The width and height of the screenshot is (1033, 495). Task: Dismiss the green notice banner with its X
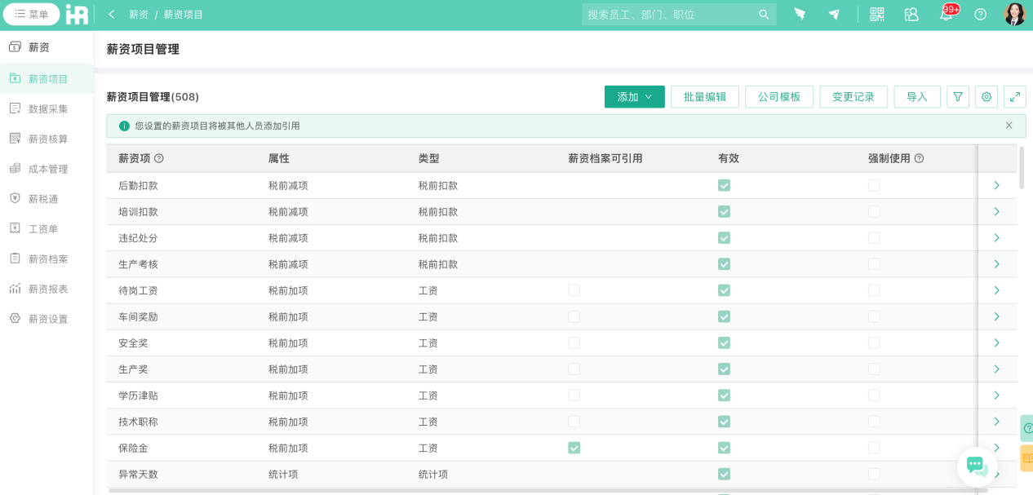[1009, 126]
